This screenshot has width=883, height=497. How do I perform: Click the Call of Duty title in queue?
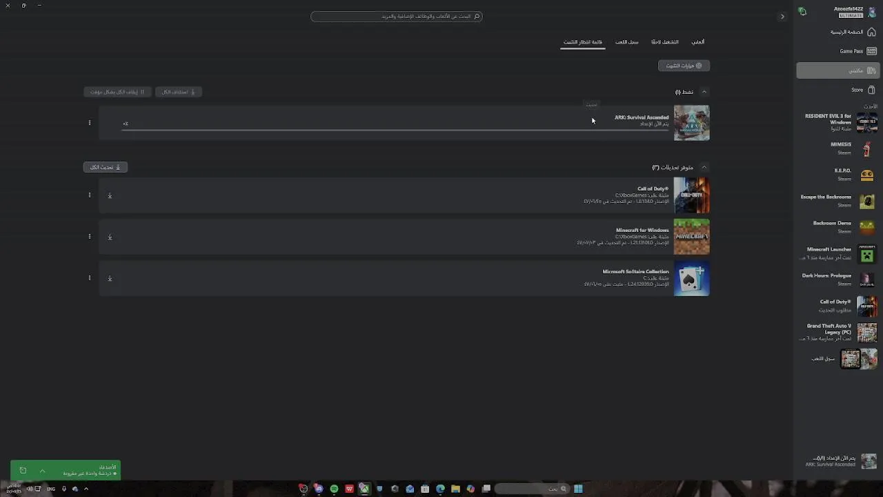(653, 188)
